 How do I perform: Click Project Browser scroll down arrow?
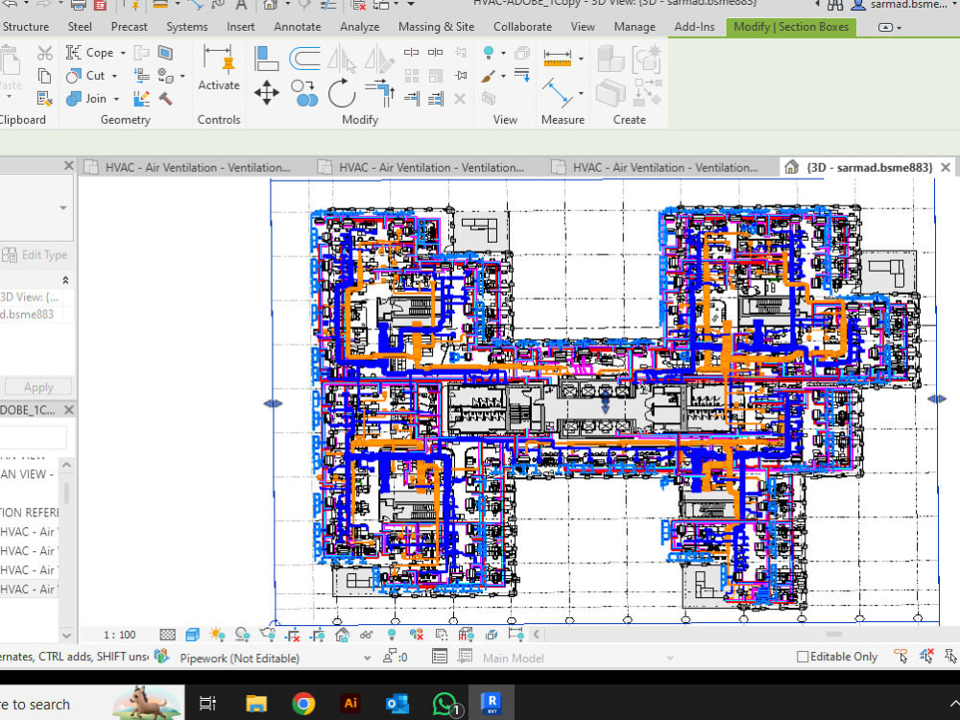tap(67, 635)
